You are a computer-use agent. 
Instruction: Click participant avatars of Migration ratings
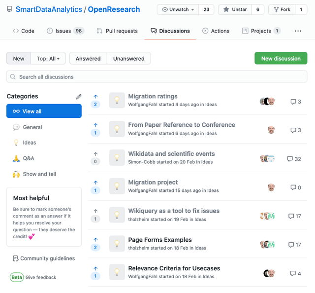click(x=267, y=102)
